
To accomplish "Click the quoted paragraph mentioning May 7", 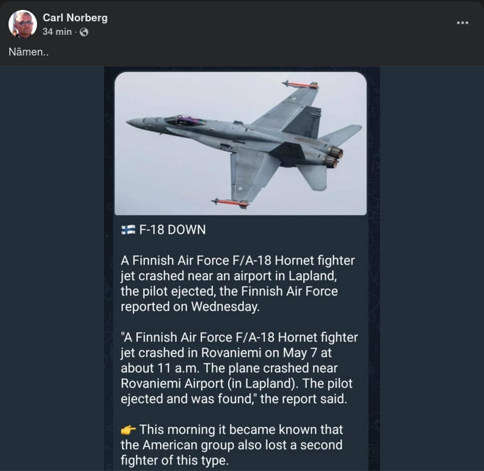I will [x=239, y=368].
